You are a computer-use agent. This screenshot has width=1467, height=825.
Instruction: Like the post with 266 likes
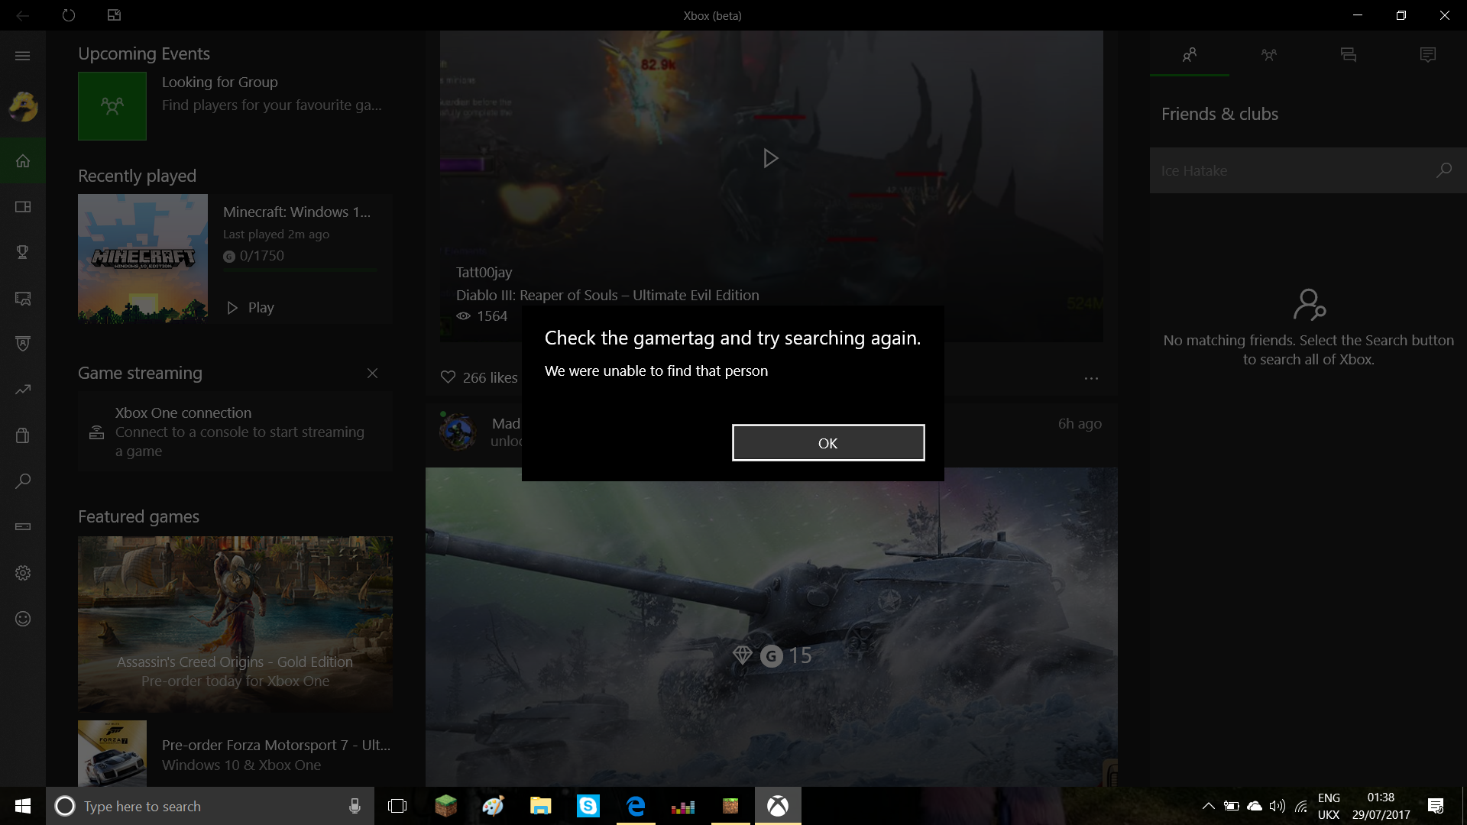(448, 377)
